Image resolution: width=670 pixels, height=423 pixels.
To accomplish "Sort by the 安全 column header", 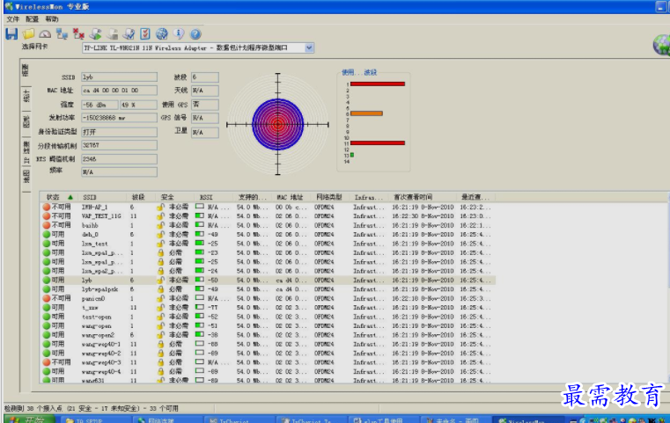I will (x=175, y=197).
